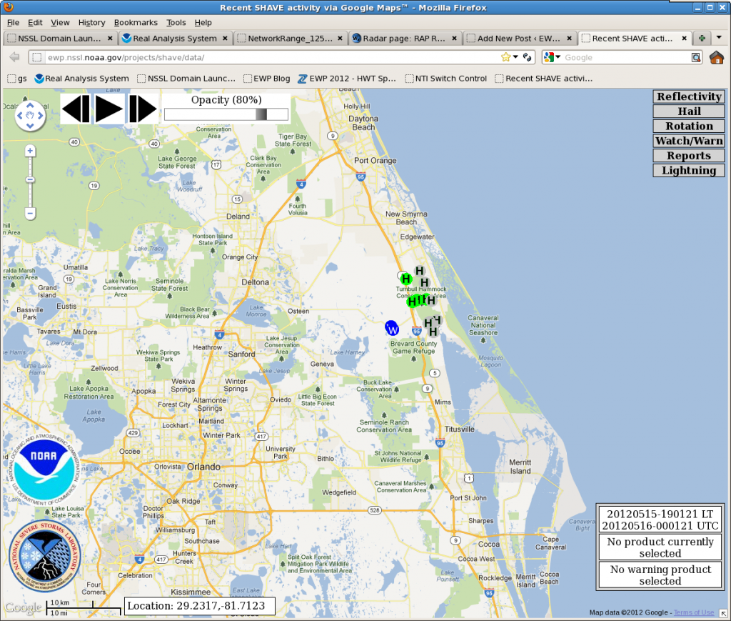Toggle the Lightning overlay button
This screenshot has height=621, width=731.
[689, 171]
